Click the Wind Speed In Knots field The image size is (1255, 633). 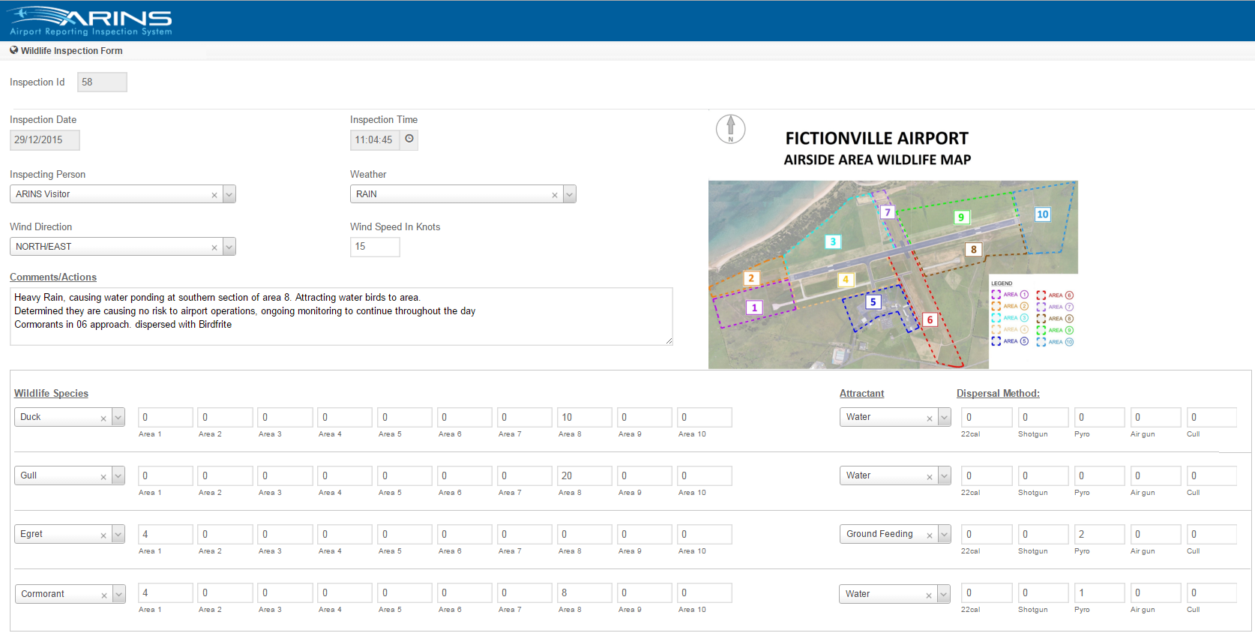[375, 247]
